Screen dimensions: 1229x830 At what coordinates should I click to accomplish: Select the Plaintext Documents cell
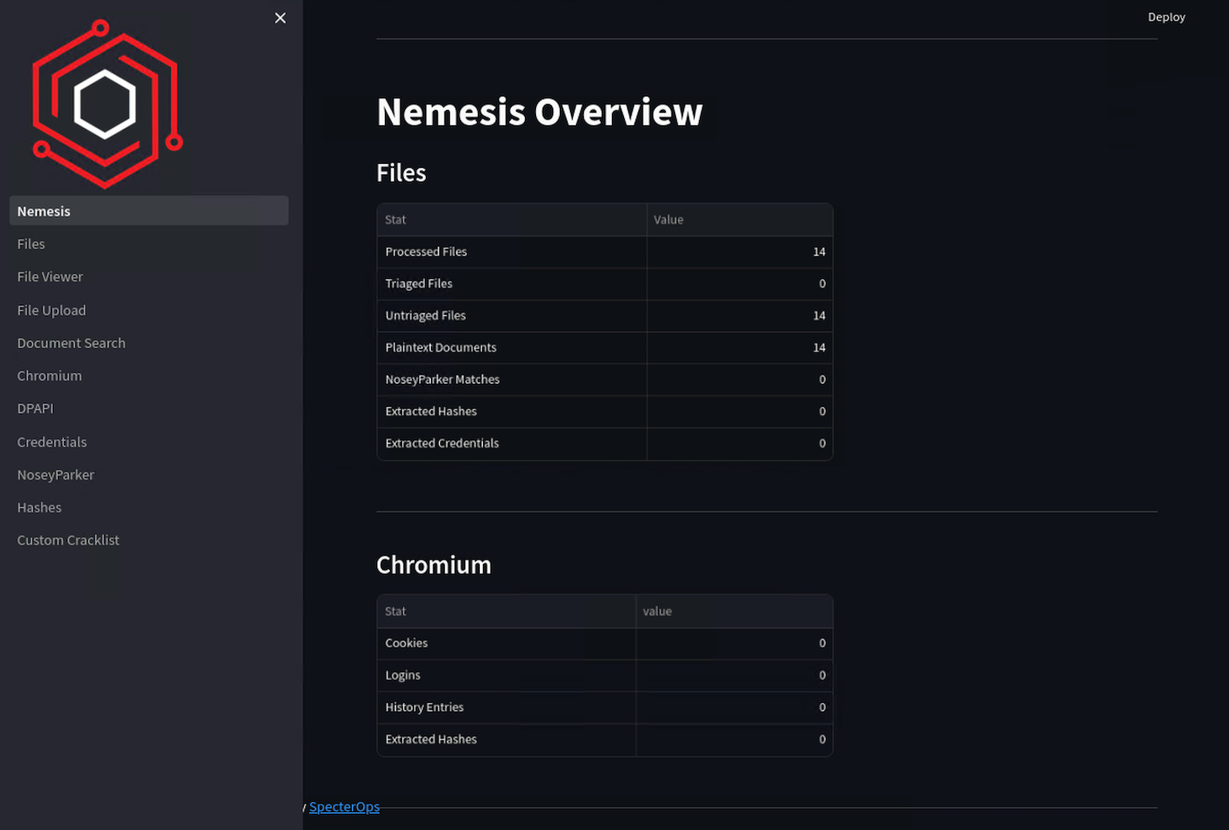click(512, 347)
